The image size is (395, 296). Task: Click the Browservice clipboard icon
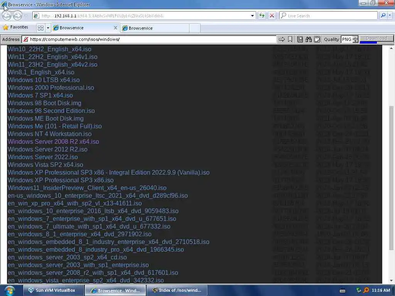(x=317, y=39)
